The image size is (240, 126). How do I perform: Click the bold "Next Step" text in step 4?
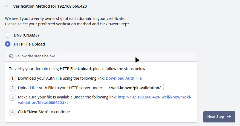(x=38, y=112)
